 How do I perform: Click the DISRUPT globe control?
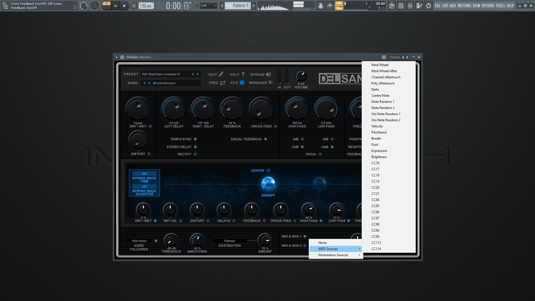(268, 184)
